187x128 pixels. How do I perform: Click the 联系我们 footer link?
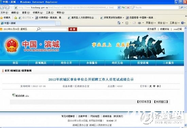(x=118, y=116)
